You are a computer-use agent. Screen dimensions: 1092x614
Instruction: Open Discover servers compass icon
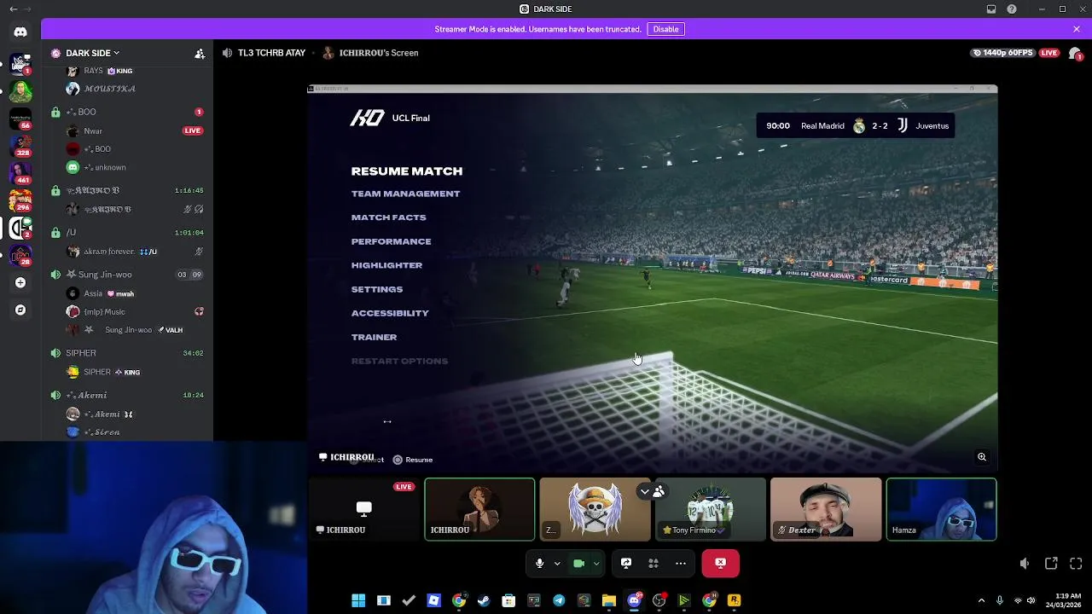pyautogui.click(x=20, y=310)
